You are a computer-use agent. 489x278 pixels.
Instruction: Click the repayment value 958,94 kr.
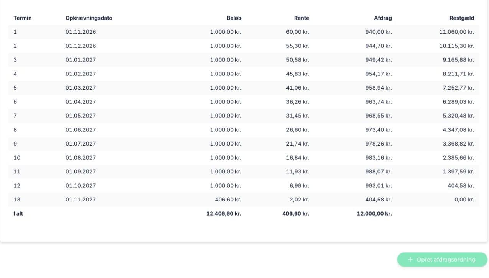379,88
